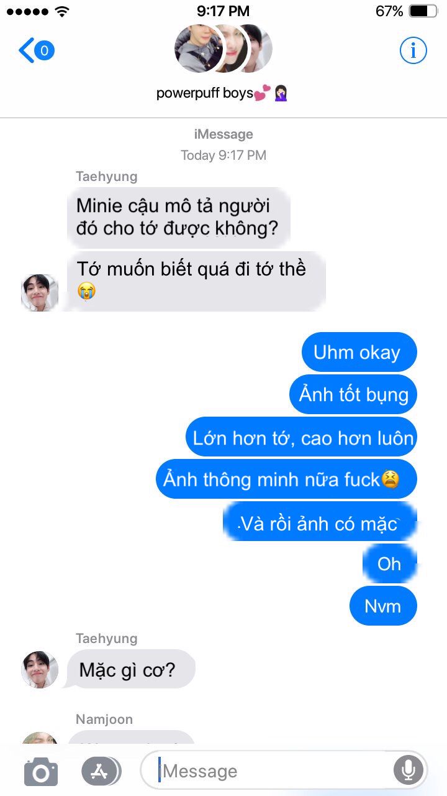
Task: Select the 'Uhm okay' message bubble
Action: pos(359,353)
